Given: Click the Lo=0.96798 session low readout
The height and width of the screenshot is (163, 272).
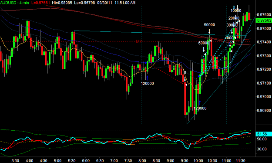Looking at the screenshot, I should pos(84,3).
